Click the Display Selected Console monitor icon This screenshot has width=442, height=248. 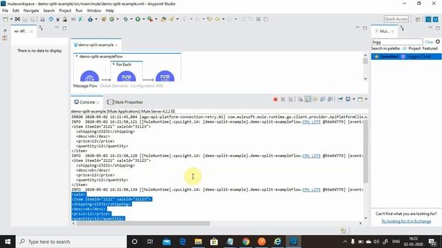348,99
